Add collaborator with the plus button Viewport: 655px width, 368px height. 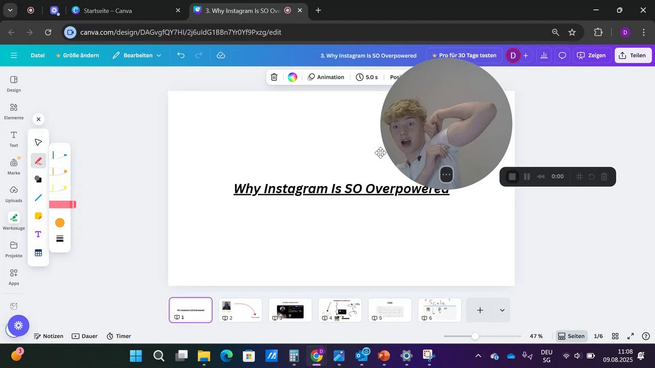click(x=526, y=55)
